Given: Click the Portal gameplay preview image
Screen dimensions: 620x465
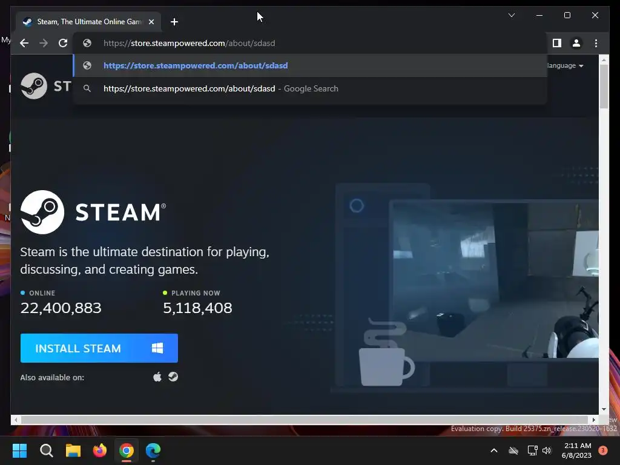Looking at the screenshot, I should pos(494,280).
